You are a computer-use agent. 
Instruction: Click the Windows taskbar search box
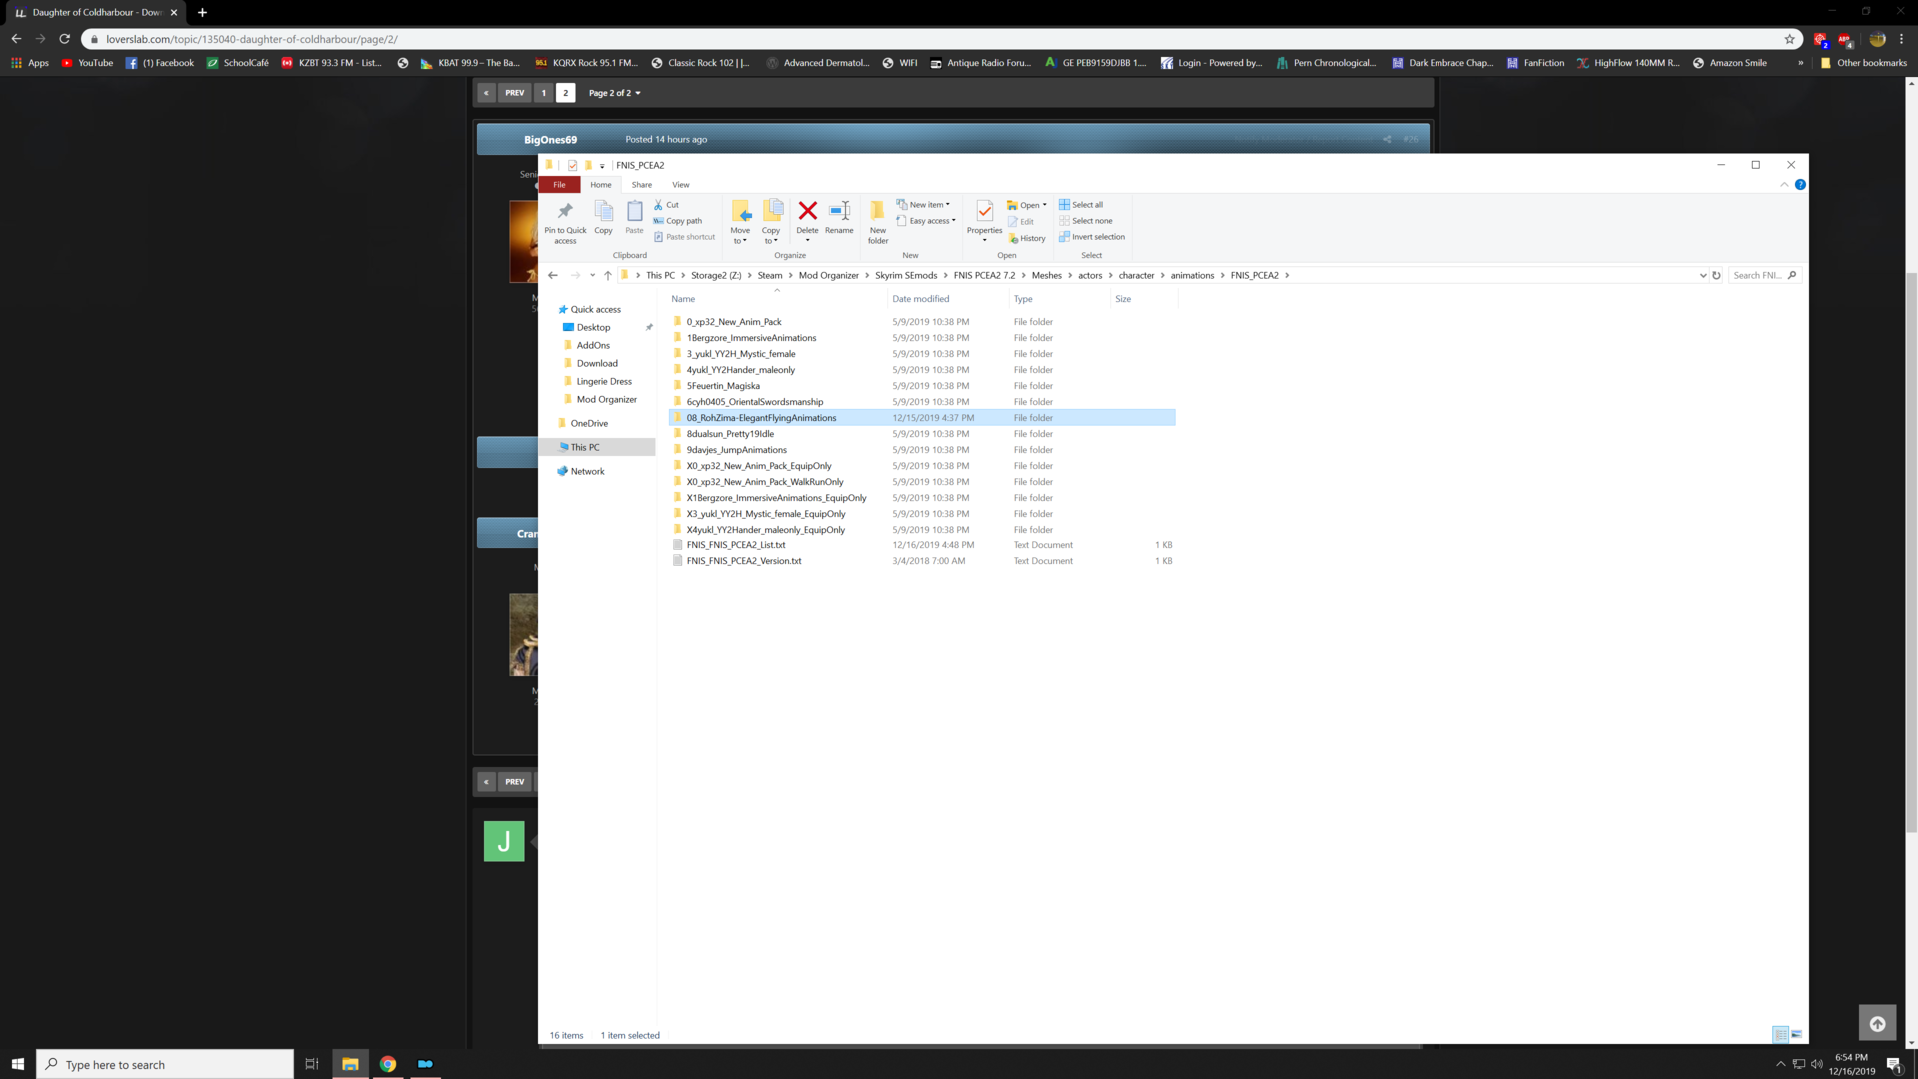[x=165, y=1064]
